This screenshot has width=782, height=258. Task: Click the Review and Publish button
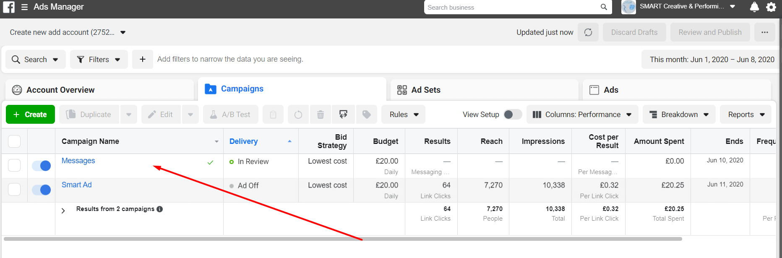pyautogui.click(x=710, y=32)
